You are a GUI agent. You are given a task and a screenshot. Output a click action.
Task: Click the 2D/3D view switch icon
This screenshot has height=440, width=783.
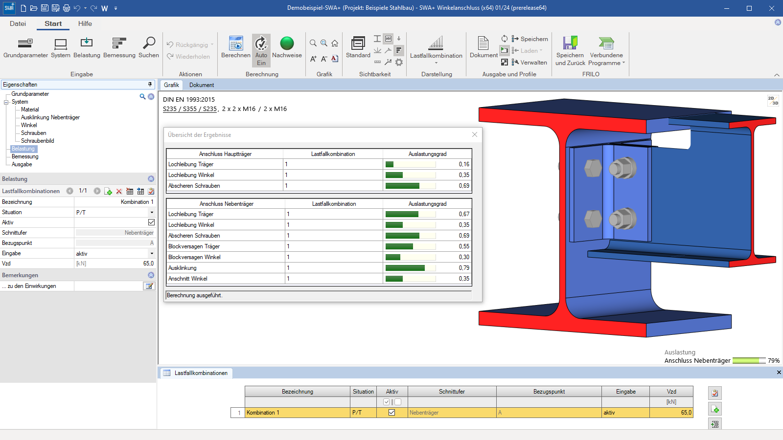(773, 101)
